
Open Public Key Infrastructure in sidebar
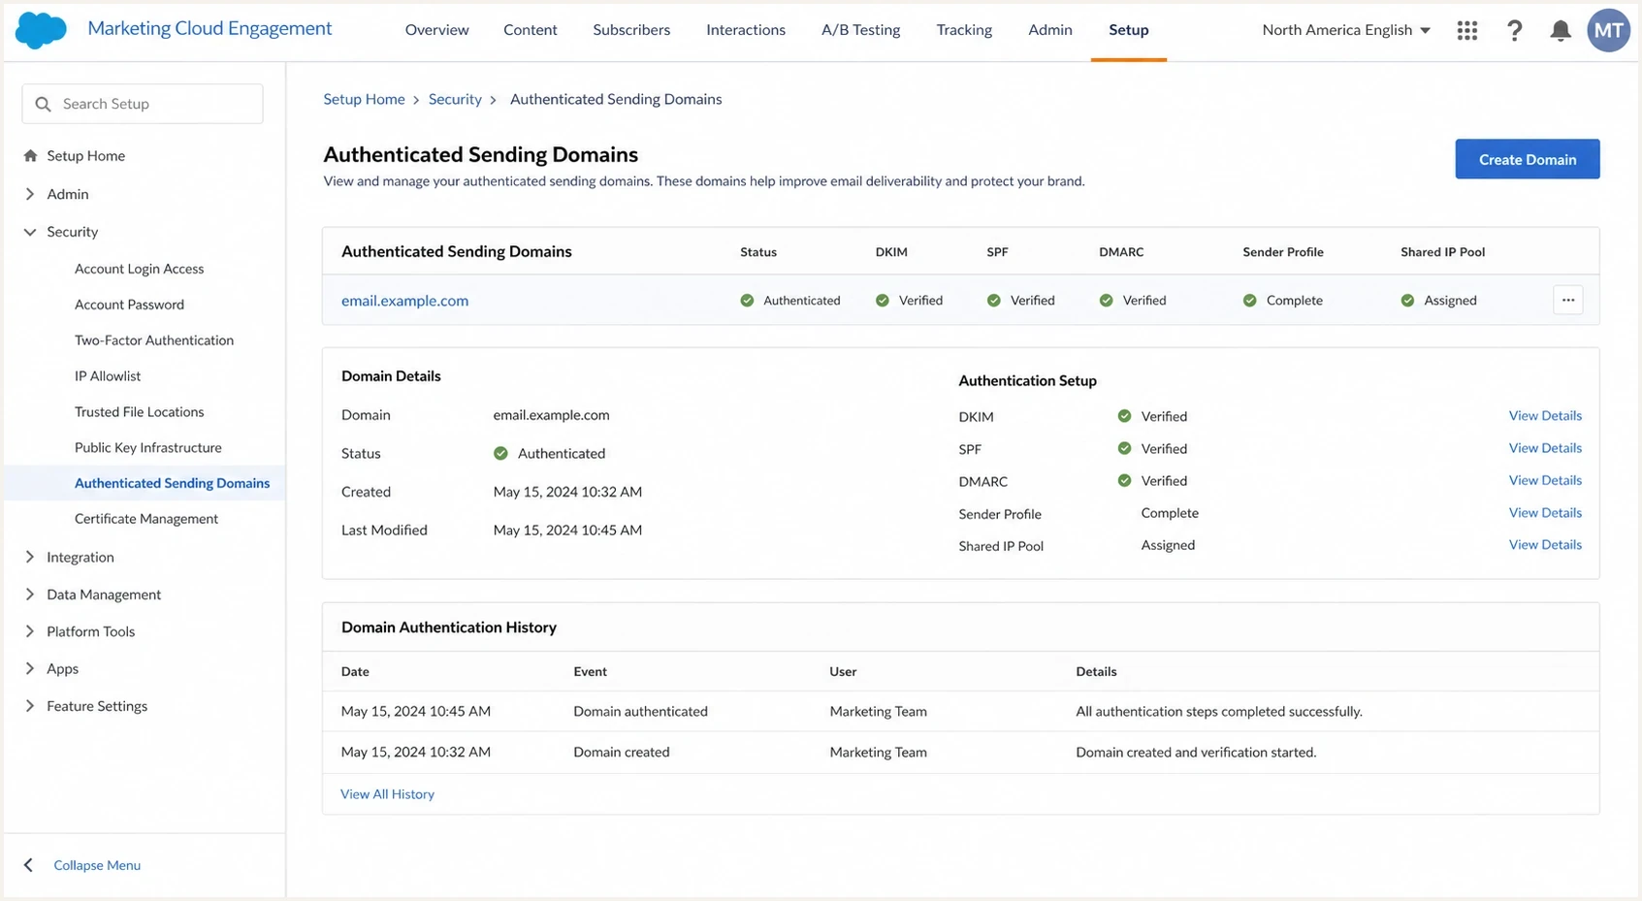(148, 447)
